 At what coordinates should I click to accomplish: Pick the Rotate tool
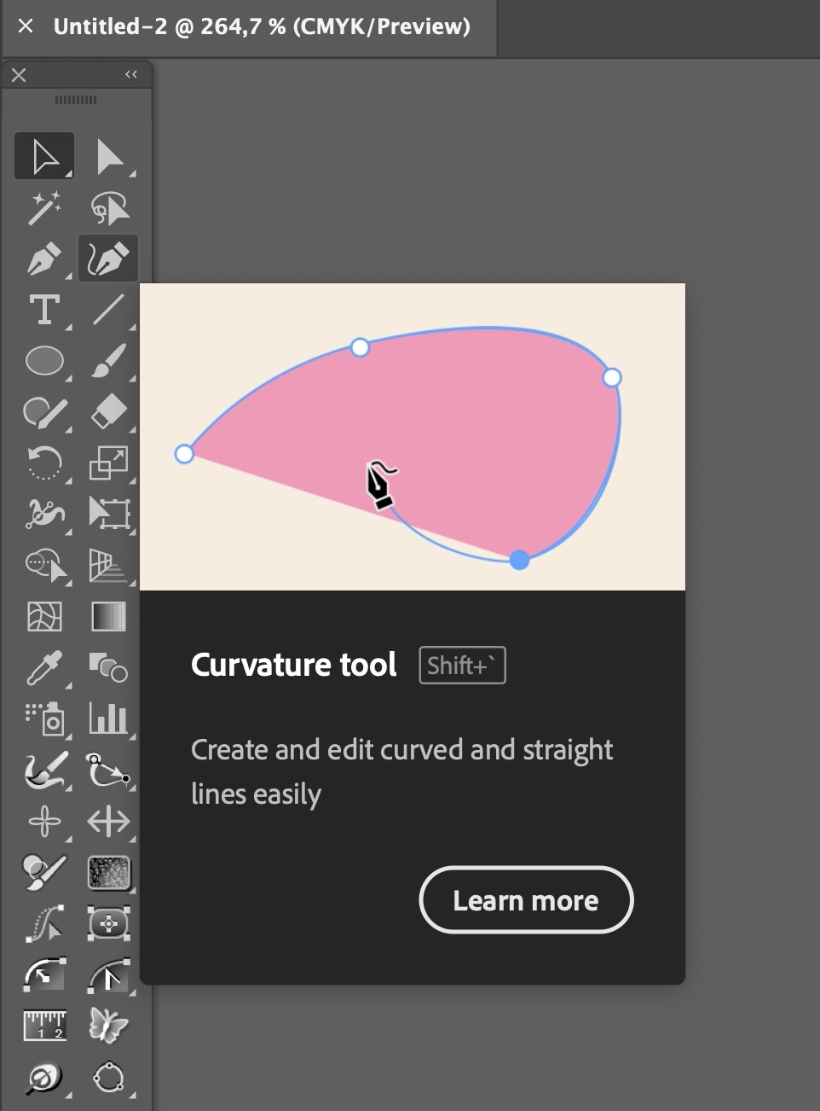pyautogui.click(x=43, y=463)
